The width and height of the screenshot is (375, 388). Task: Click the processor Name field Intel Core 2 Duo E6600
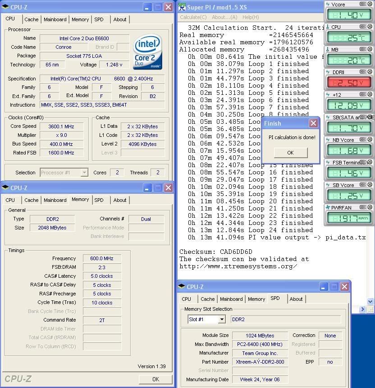click(x=84, y=38)
